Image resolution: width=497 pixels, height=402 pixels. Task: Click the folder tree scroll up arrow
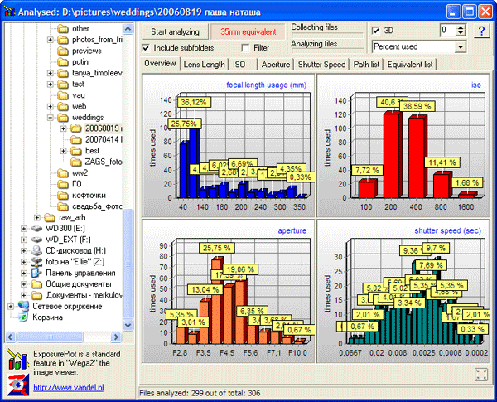pos(128,29)
